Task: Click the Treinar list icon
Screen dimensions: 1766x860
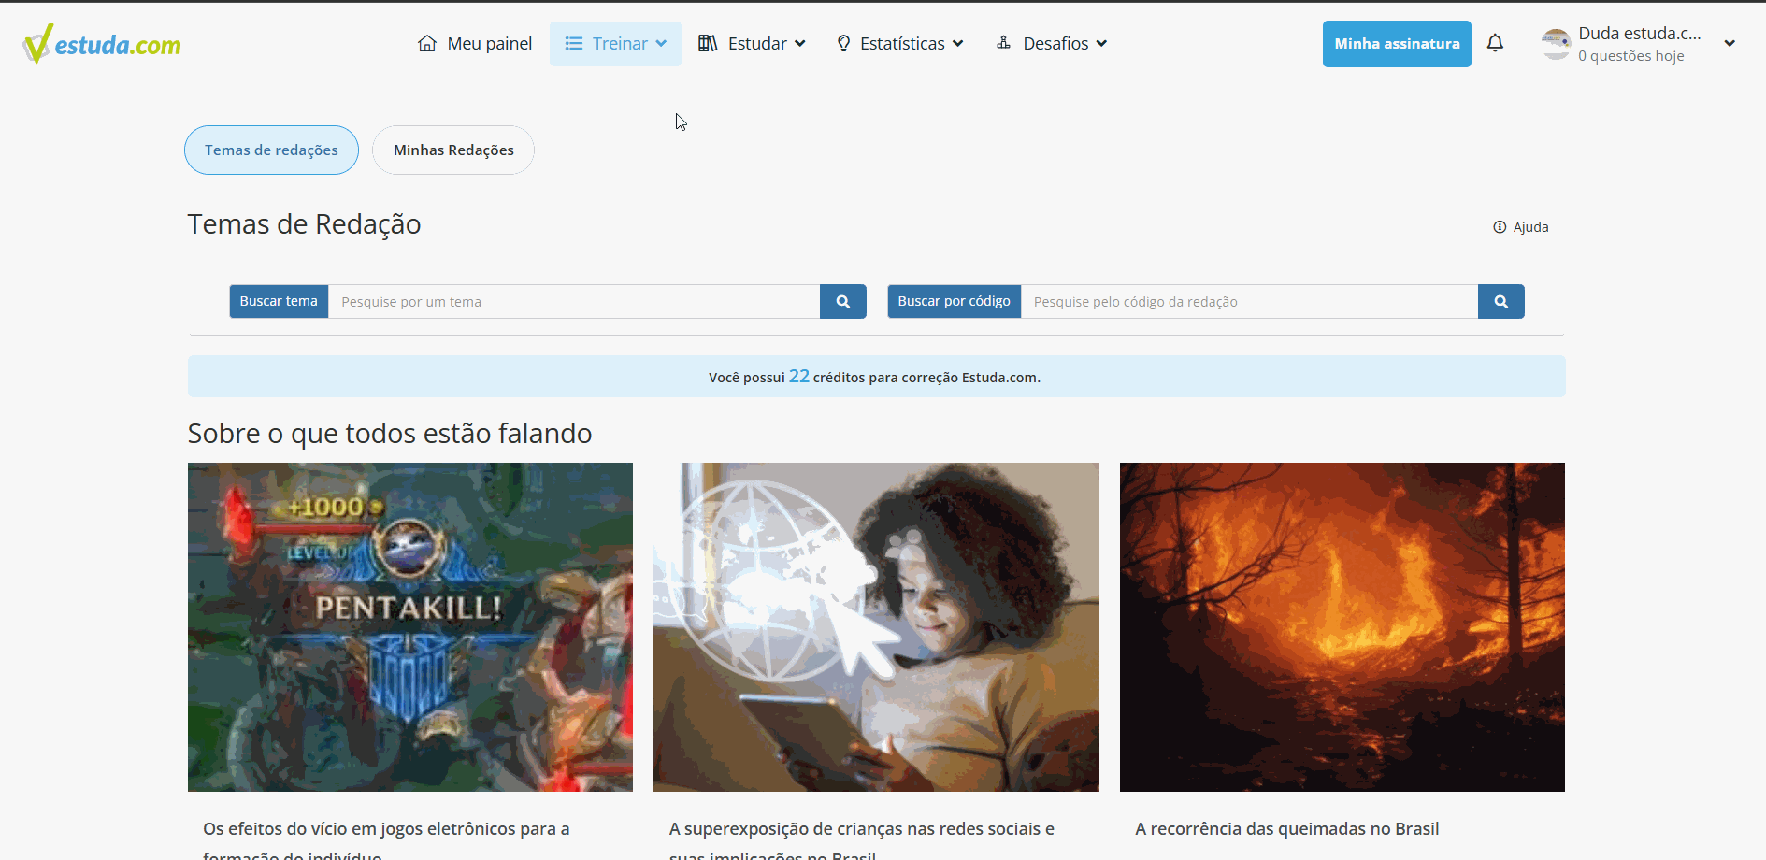Action: [x=574, y=43]
